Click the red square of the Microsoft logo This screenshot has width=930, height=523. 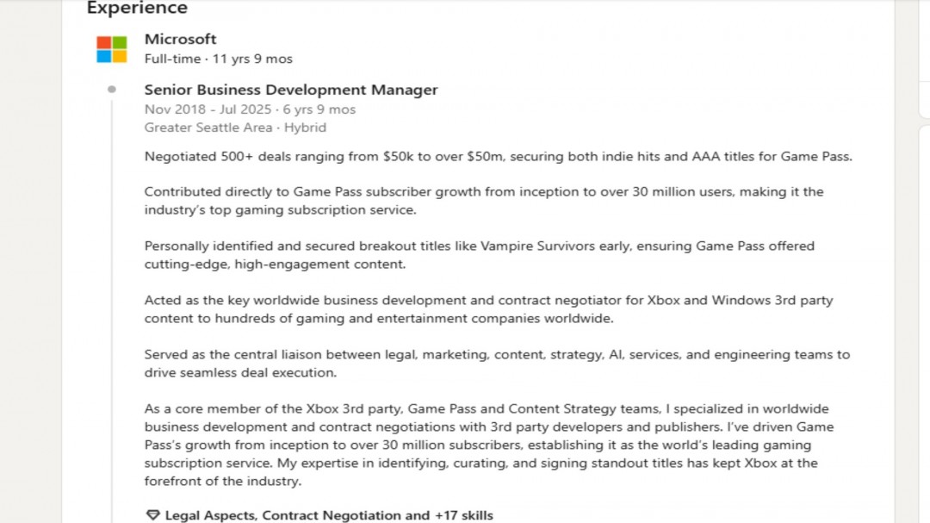point(102,41)
